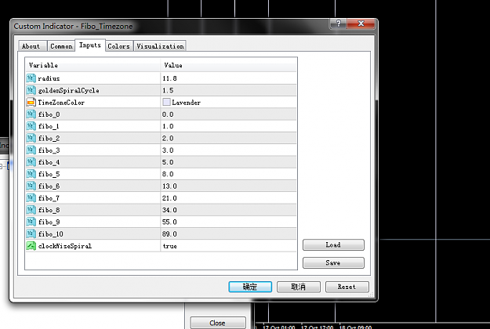The width and height of the screenshot is (490, 329).
Task: Select the fibo_10 variable name
Action: [x=51, y=233]
